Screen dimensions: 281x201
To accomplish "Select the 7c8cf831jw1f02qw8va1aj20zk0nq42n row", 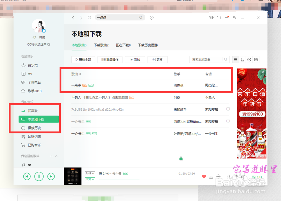I will 150,110.
